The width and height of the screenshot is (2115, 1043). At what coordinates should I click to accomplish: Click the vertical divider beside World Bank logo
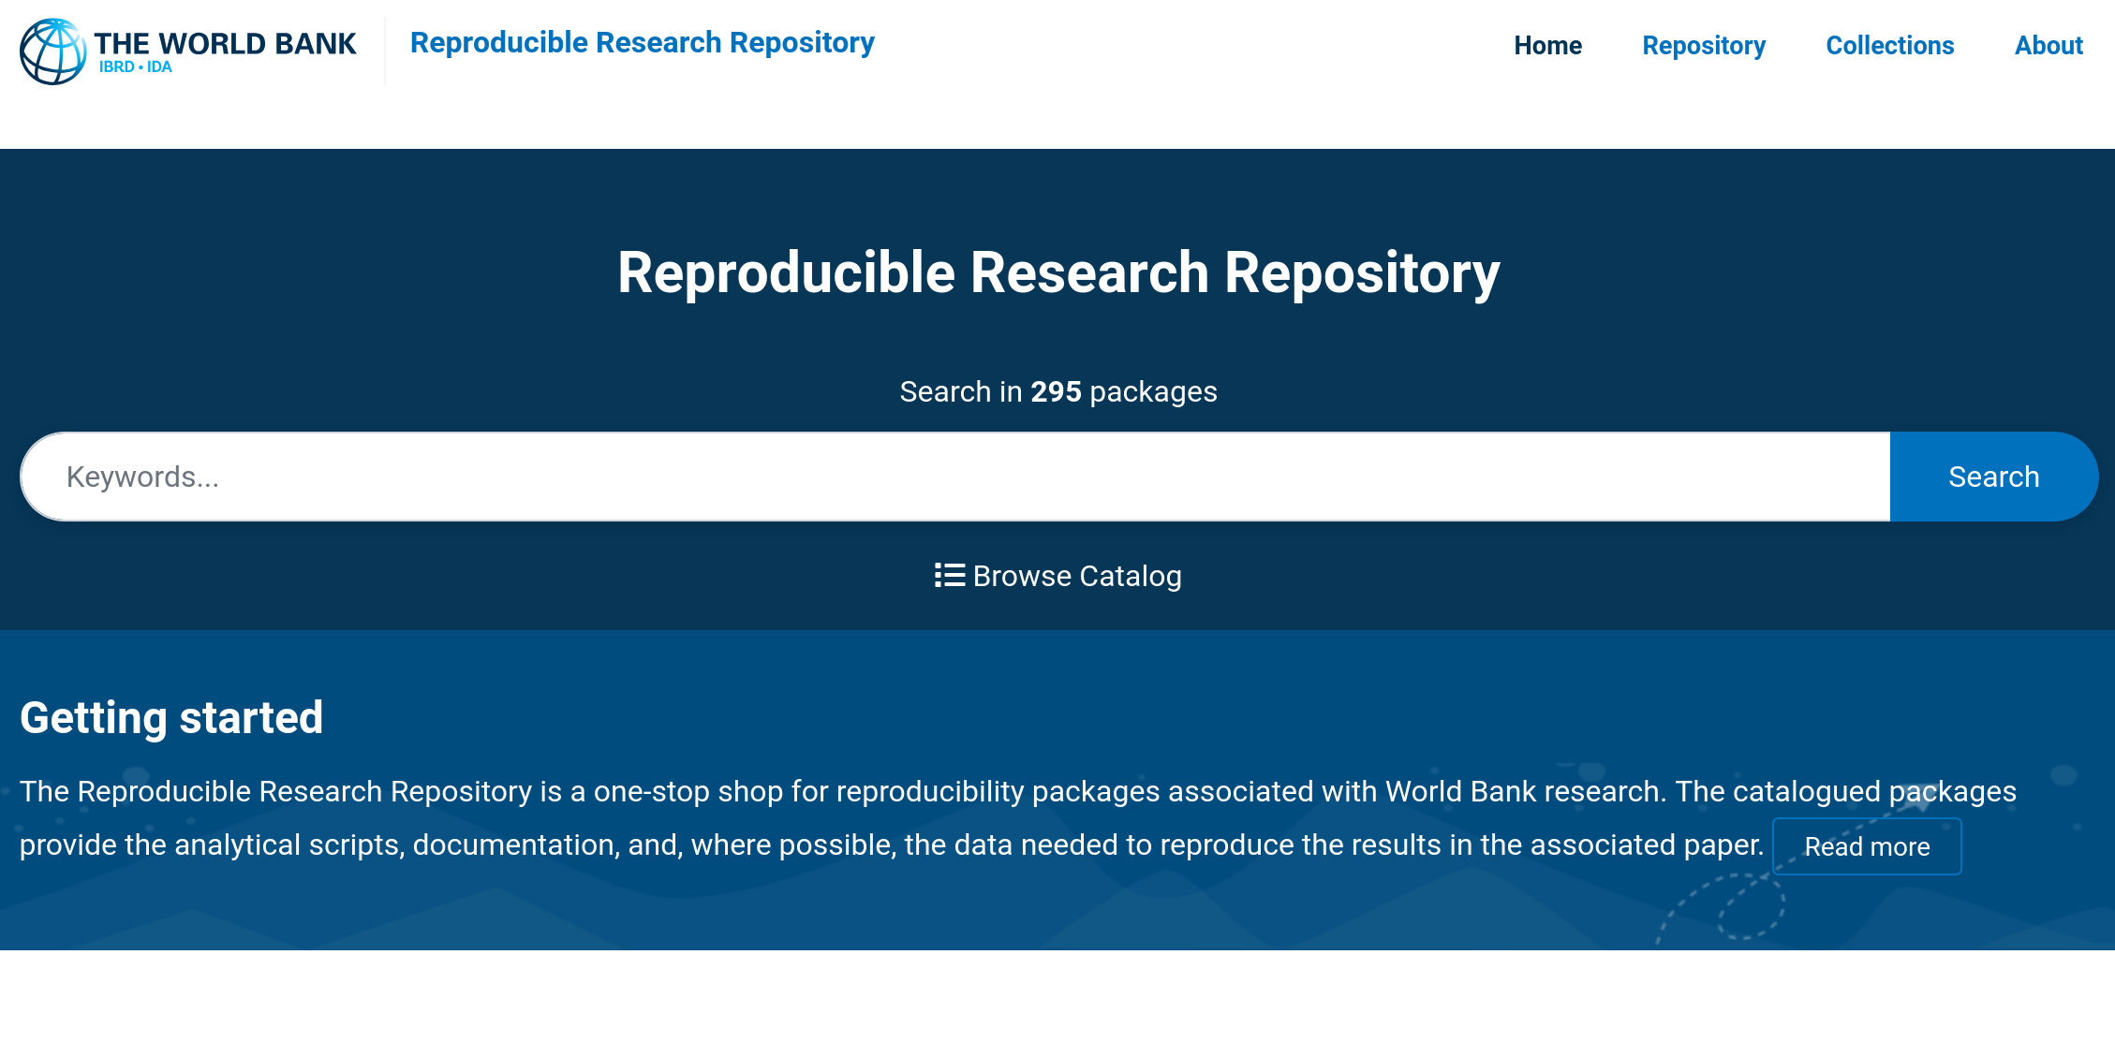(385, 51)
